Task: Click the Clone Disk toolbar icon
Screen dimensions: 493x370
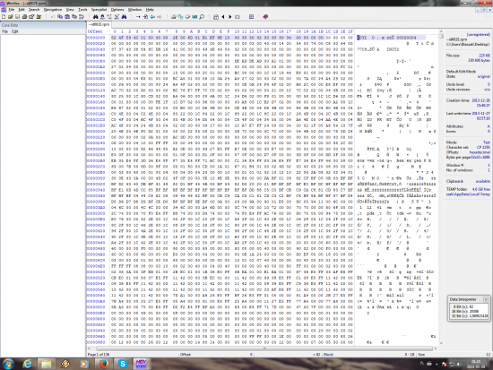Action: (x=180, y=17)
